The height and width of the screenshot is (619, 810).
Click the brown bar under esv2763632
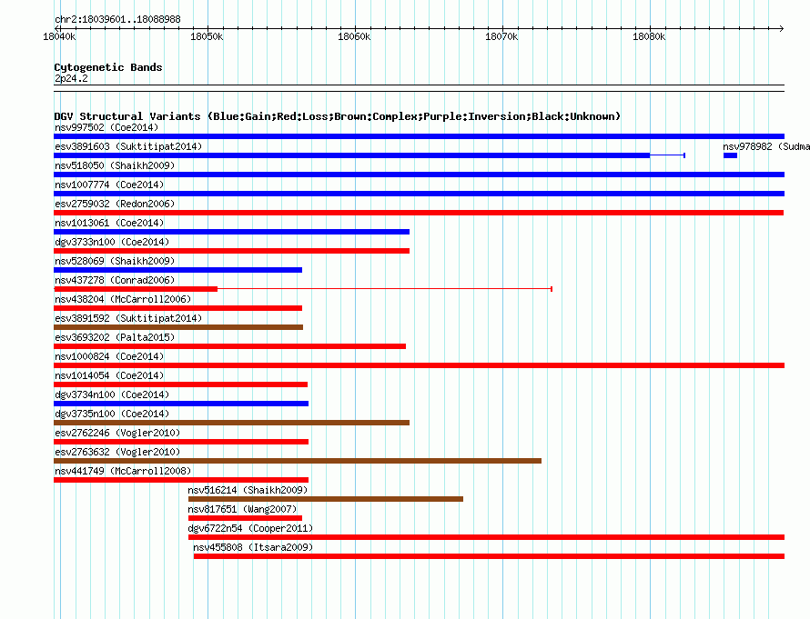(298, 461)
